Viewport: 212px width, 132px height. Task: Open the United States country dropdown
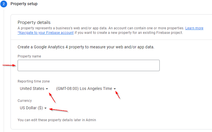[x=32, y=88]
